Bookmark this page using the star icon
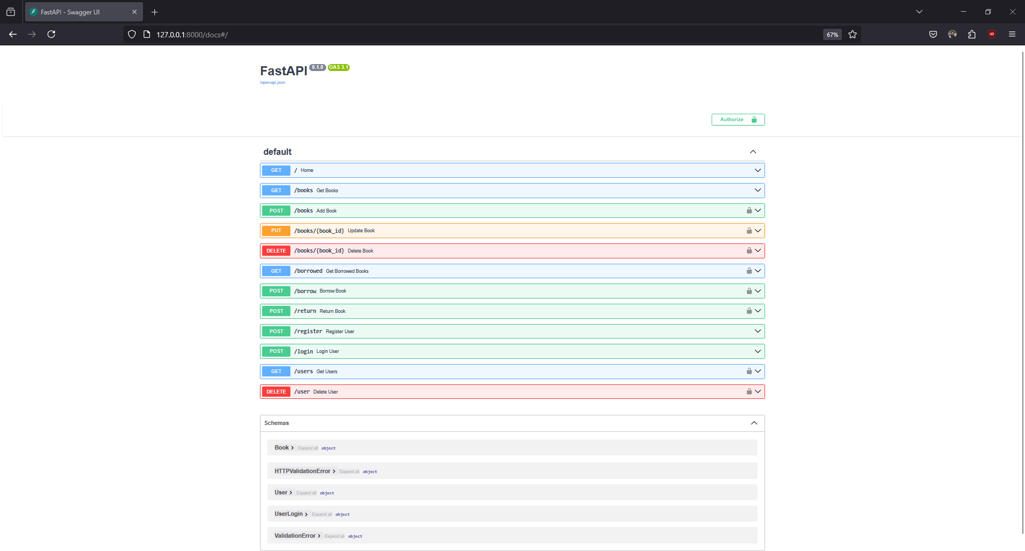 (853, 34)
